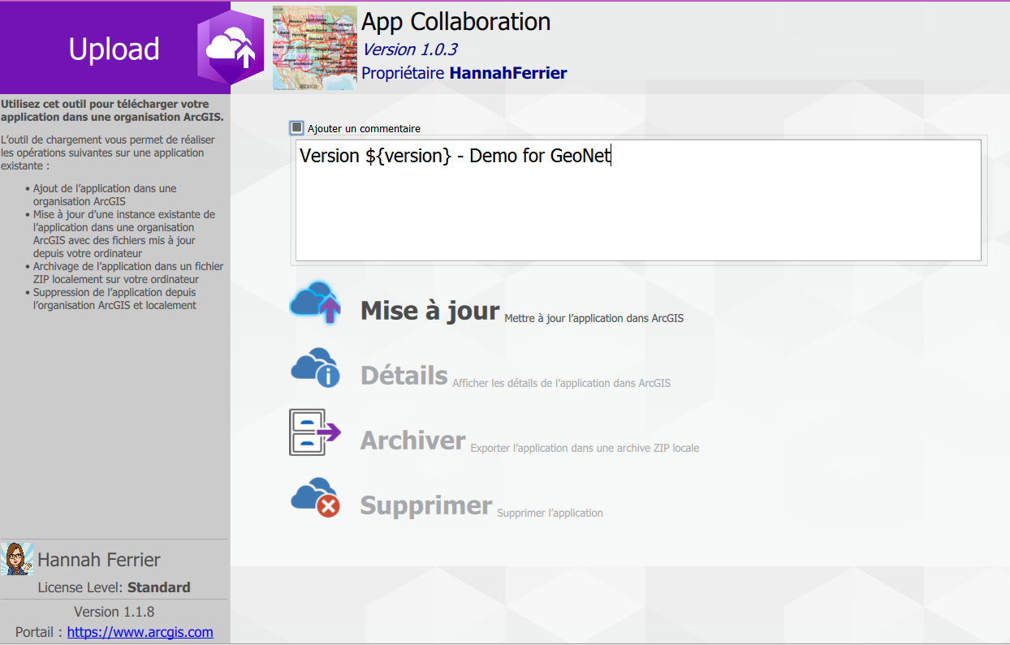Image resolution: width=1010 pixels, height=645 pixels.
Task: Click the Mise à jour cloud upload icon
Action: point(315,303)
